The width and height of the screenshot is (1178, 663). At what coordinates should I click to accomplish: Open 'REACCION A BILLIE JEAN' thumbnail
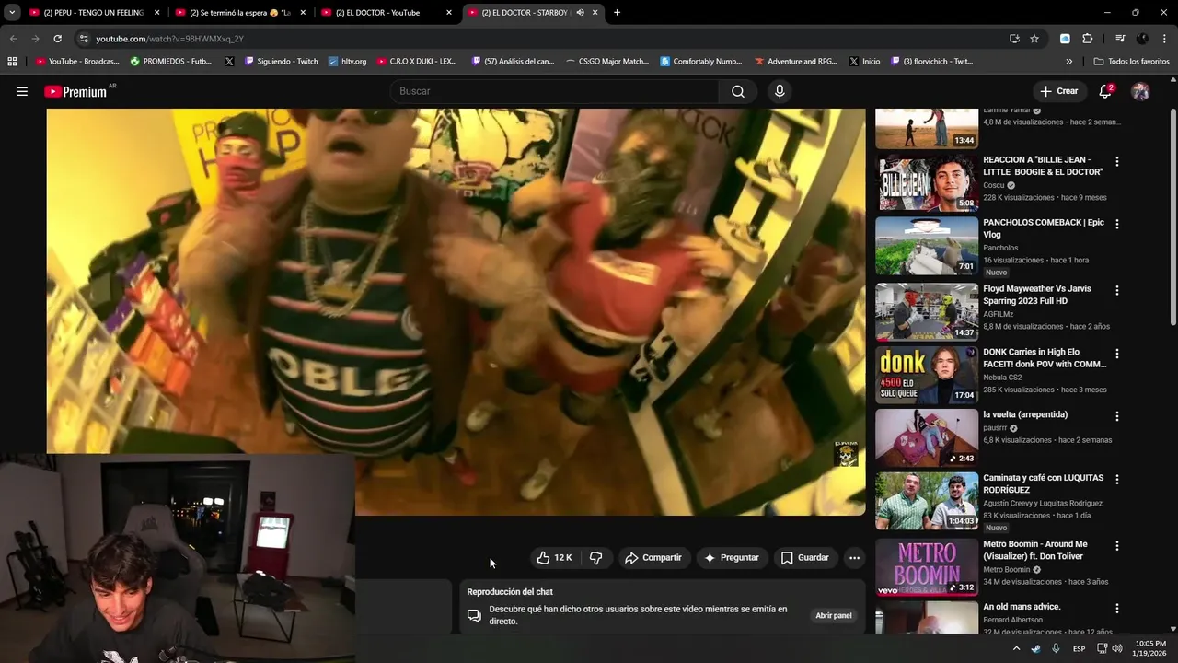point(927,183)
